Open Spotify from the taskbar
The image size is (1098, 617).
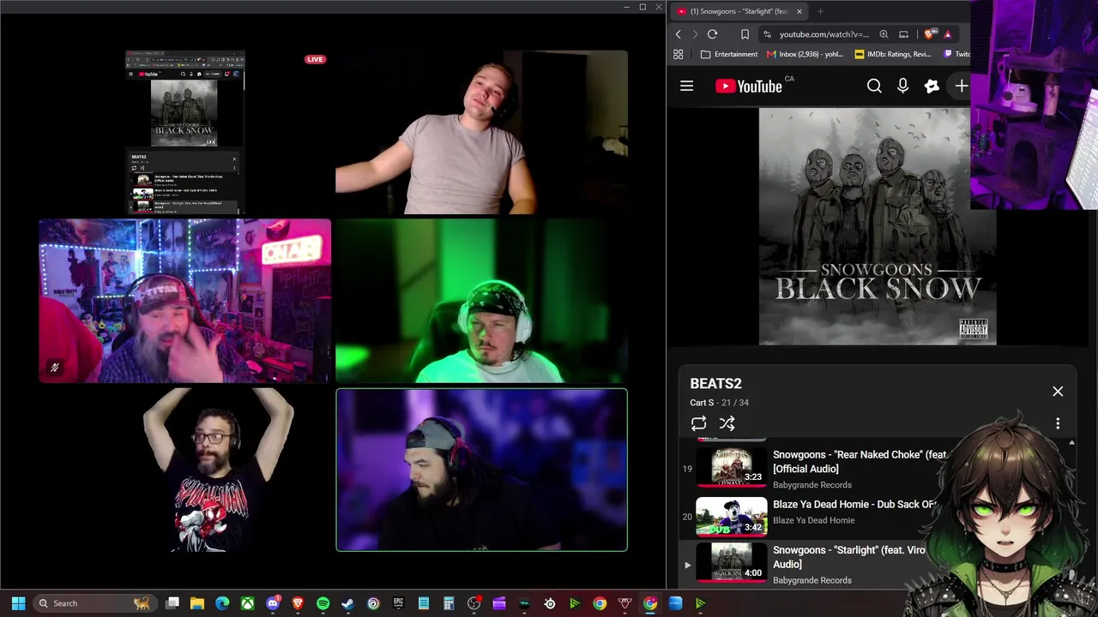(323, 603)
